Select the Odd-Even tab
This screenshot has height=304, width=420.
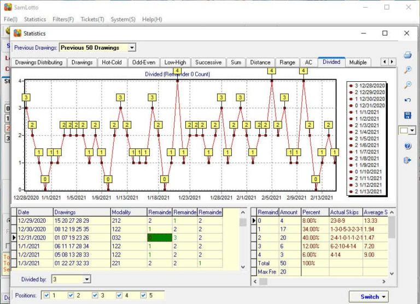tap(144, 62)
